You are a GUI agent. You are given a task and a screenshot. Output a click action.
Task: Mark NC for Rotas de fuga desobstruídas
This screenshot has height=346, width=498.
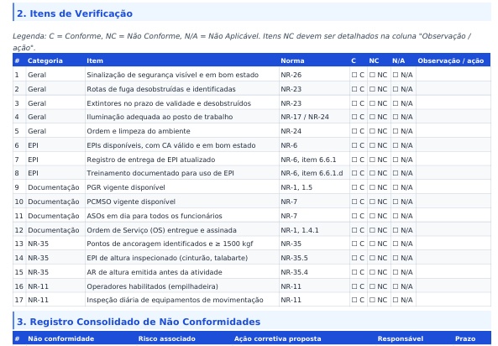pos(372,89)
